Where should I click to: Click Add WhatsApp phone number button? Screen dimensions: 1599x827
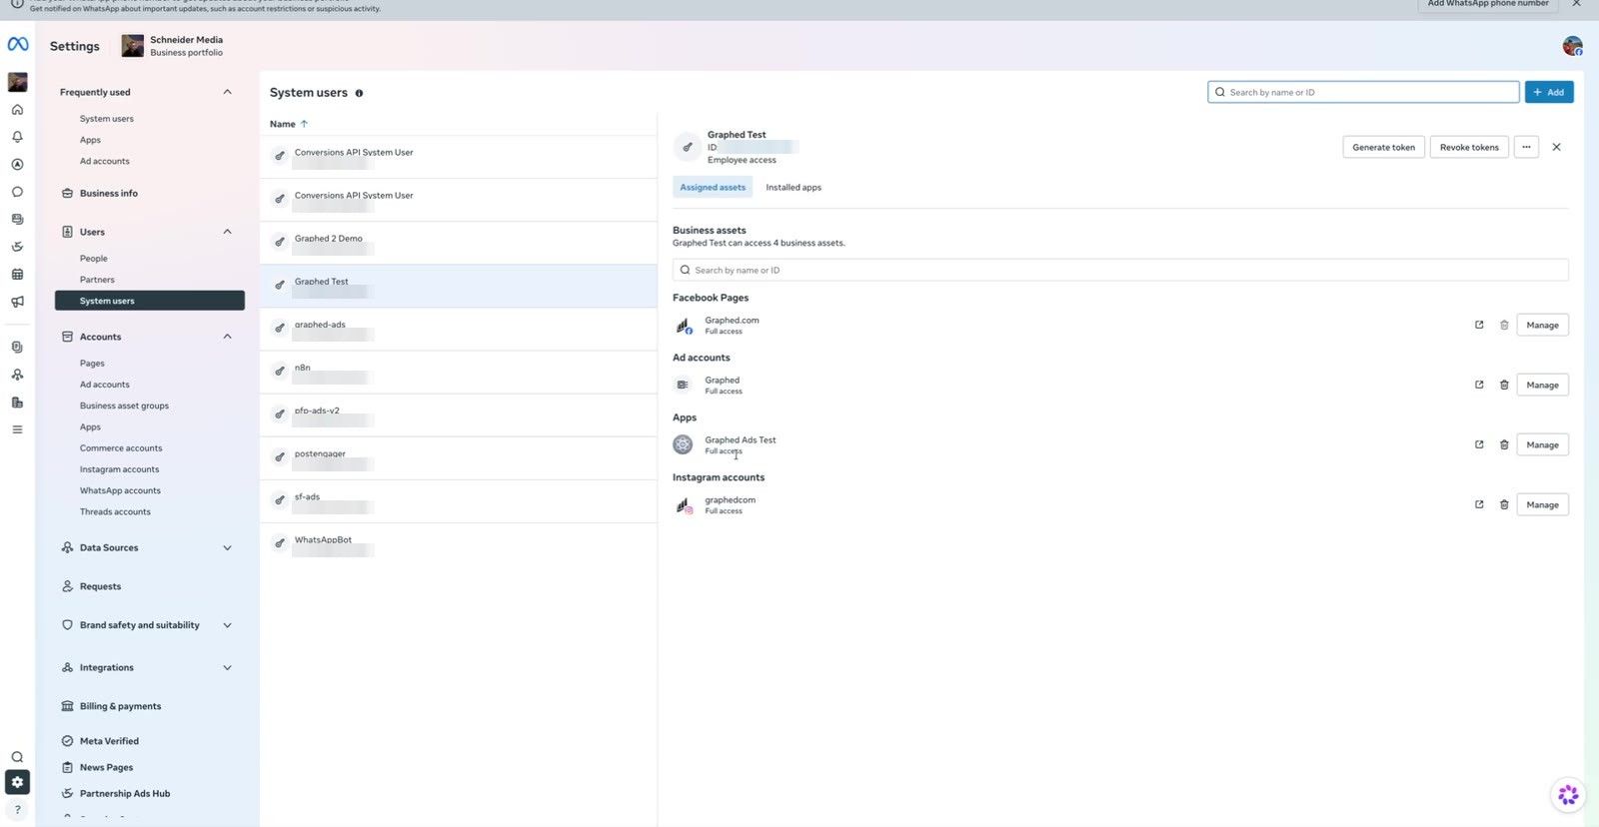point(1488,4)
